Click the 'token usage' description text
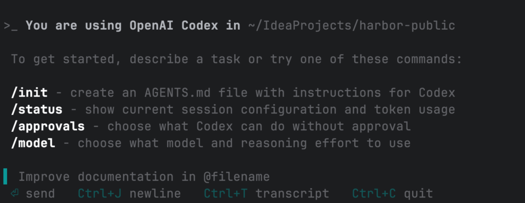The width and height of the screenshot is (525, 203). (x=414, y=109)
